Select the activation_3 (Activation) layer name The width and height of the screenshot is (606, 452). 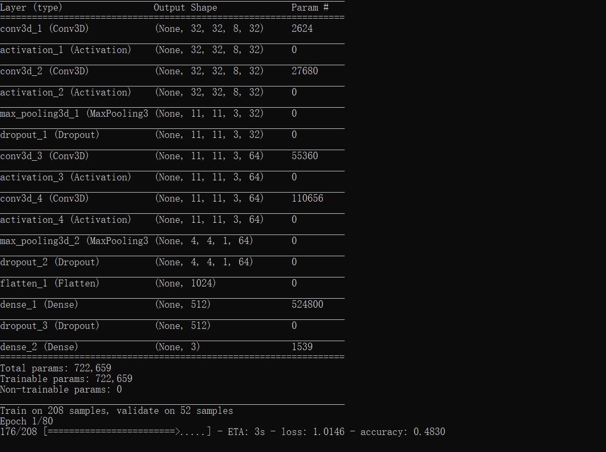coord(66,178)
